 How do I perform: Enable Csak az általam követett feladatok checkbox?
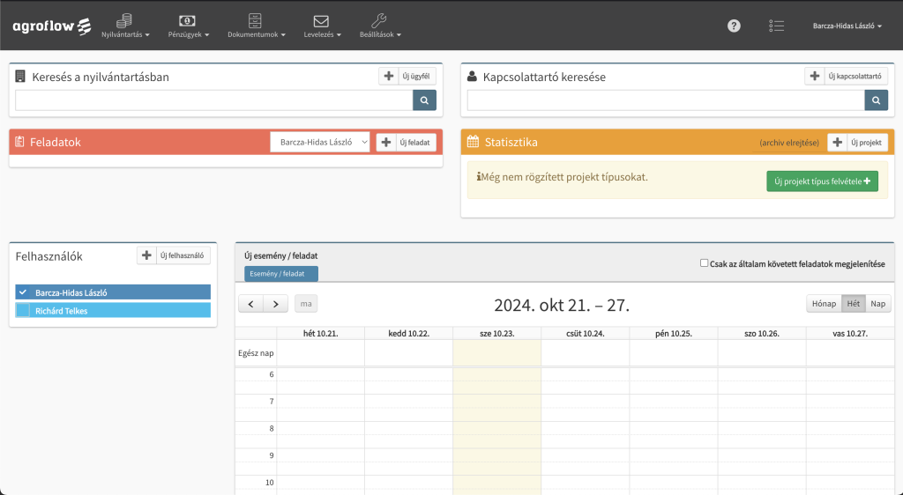tap(704, 262)
